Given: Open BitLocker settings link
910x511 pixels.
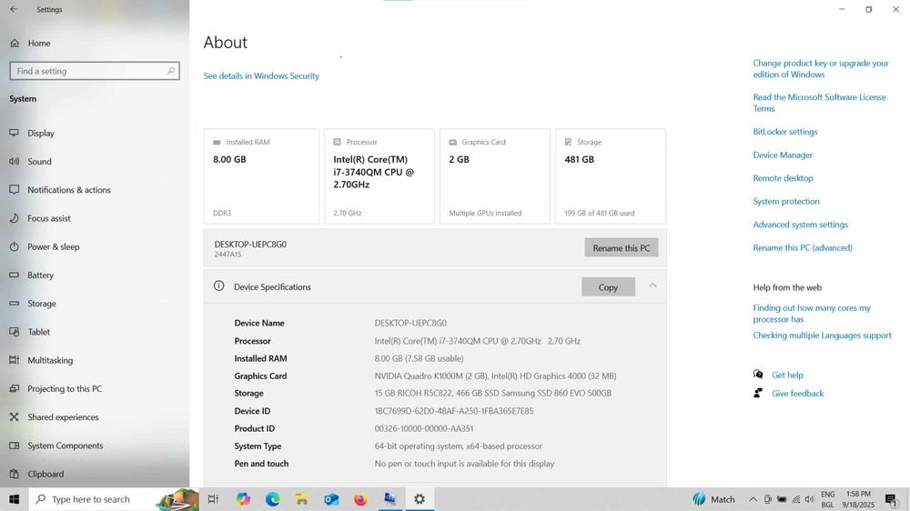Looking at the screenshot, I should tap(785, 132).
